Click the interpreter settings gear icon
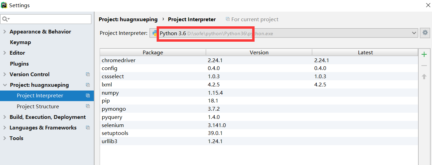 [425, 33]
